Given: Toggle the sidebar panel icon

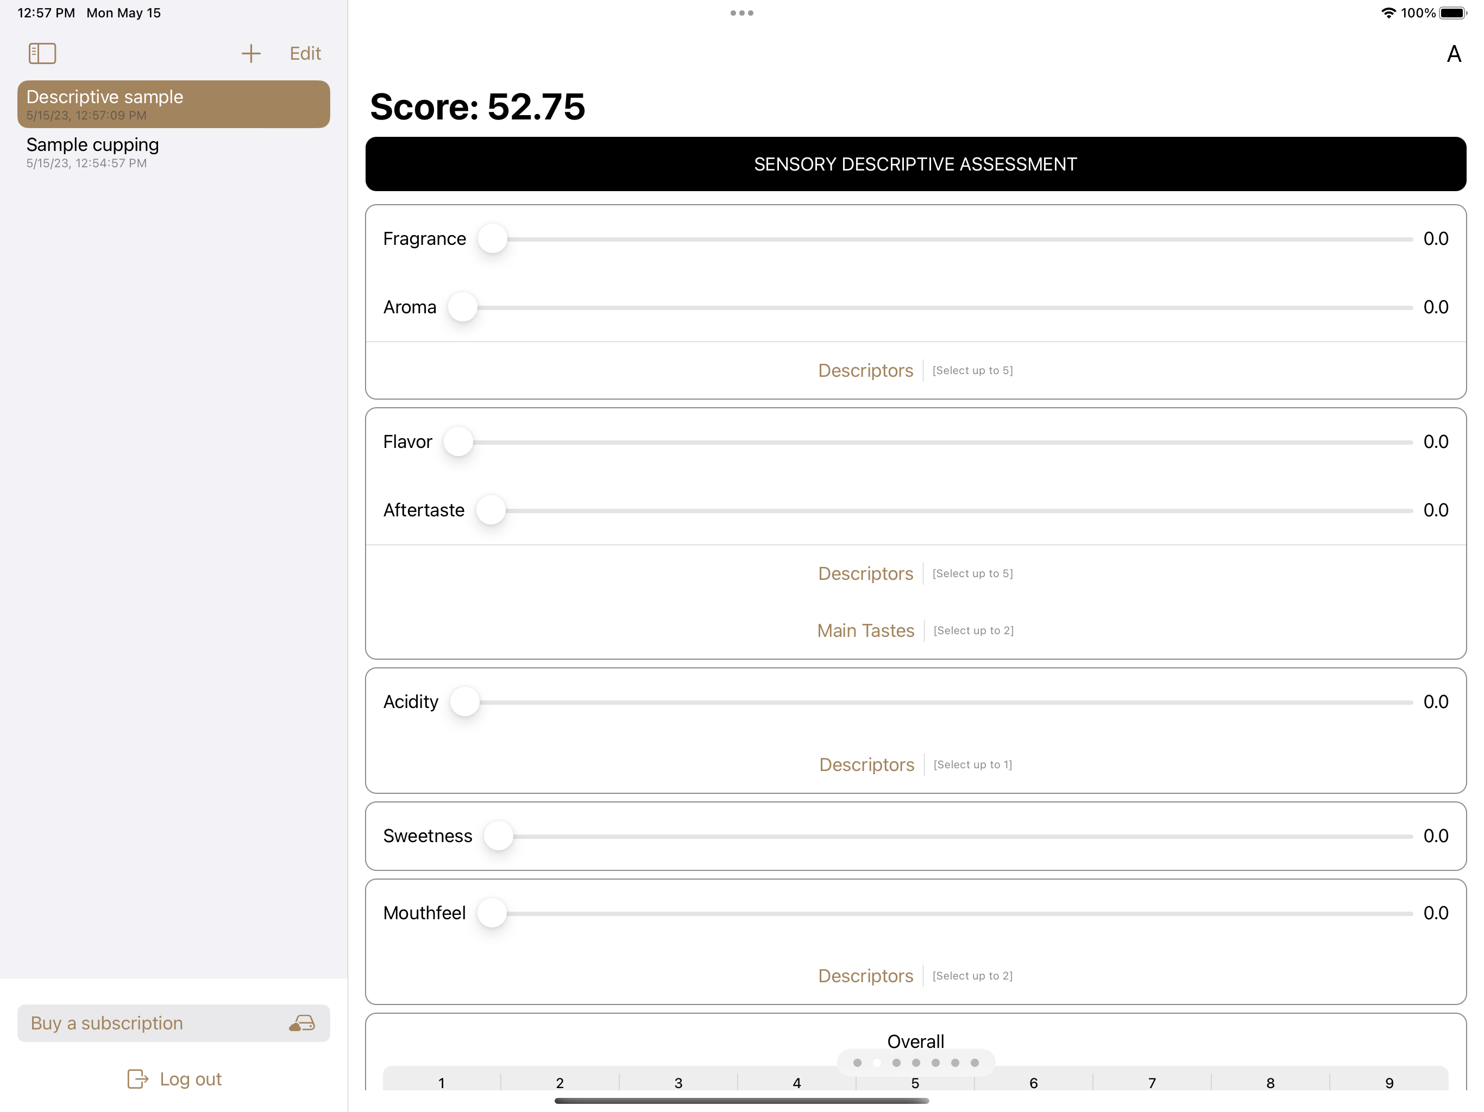Looking at the screenshot, I should (x=42, y=54).
